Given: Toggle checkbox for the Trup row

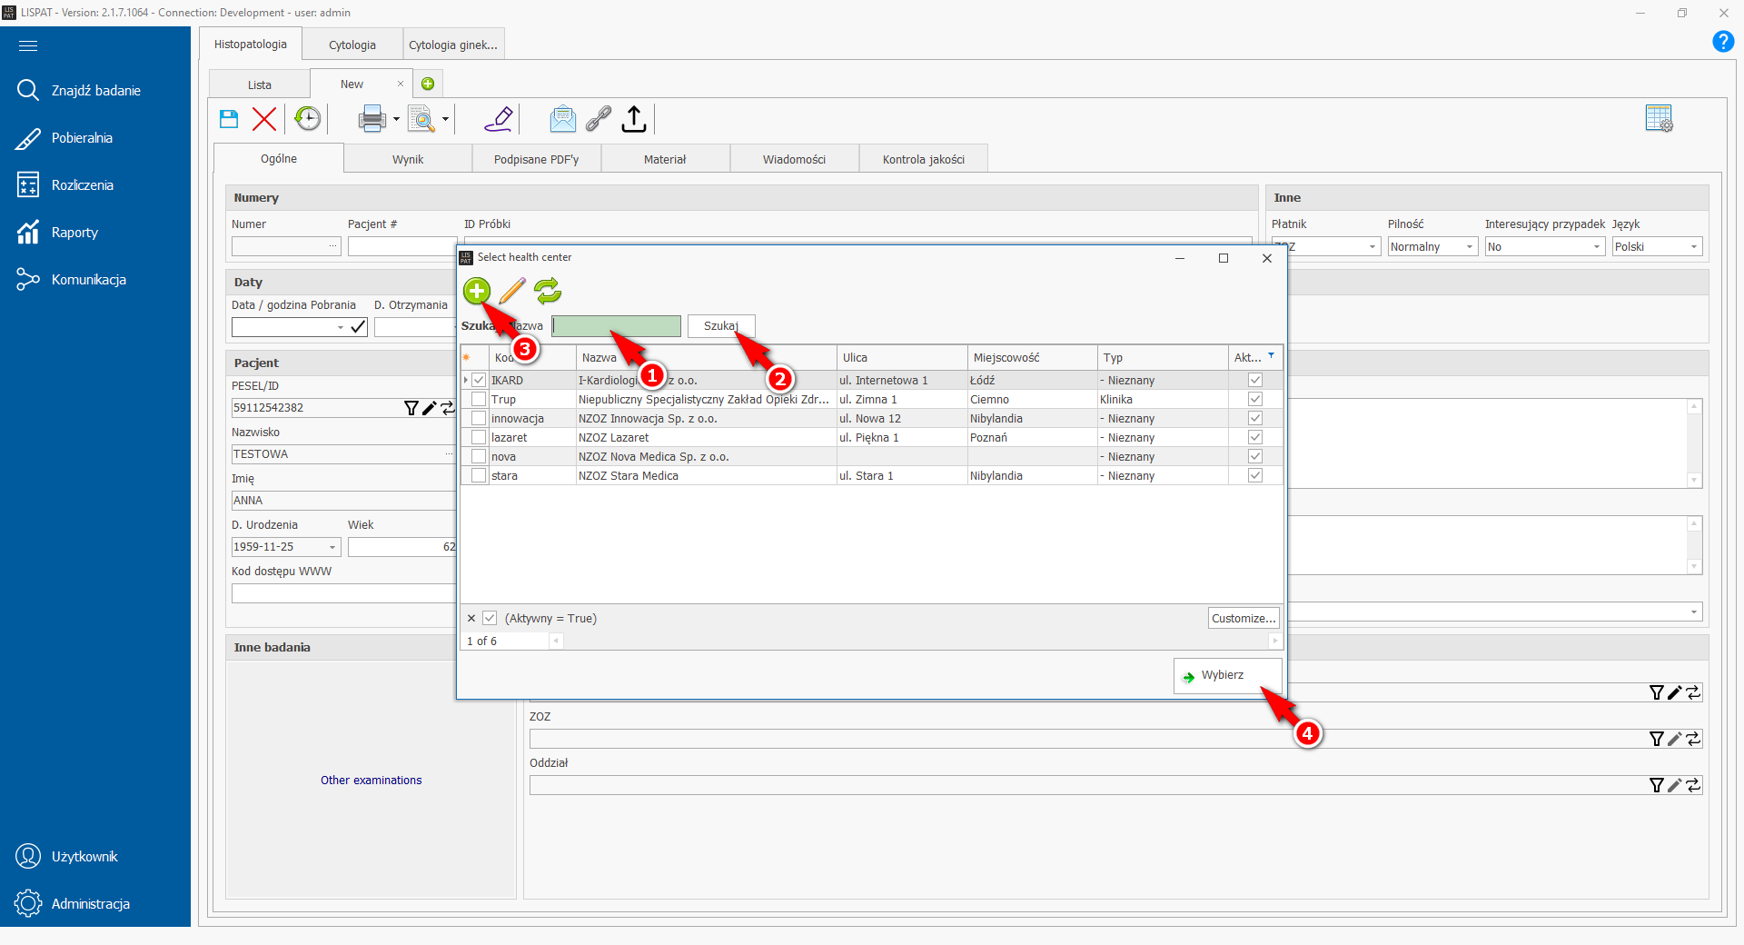Looking at the screenshot, I should (479, 400).
